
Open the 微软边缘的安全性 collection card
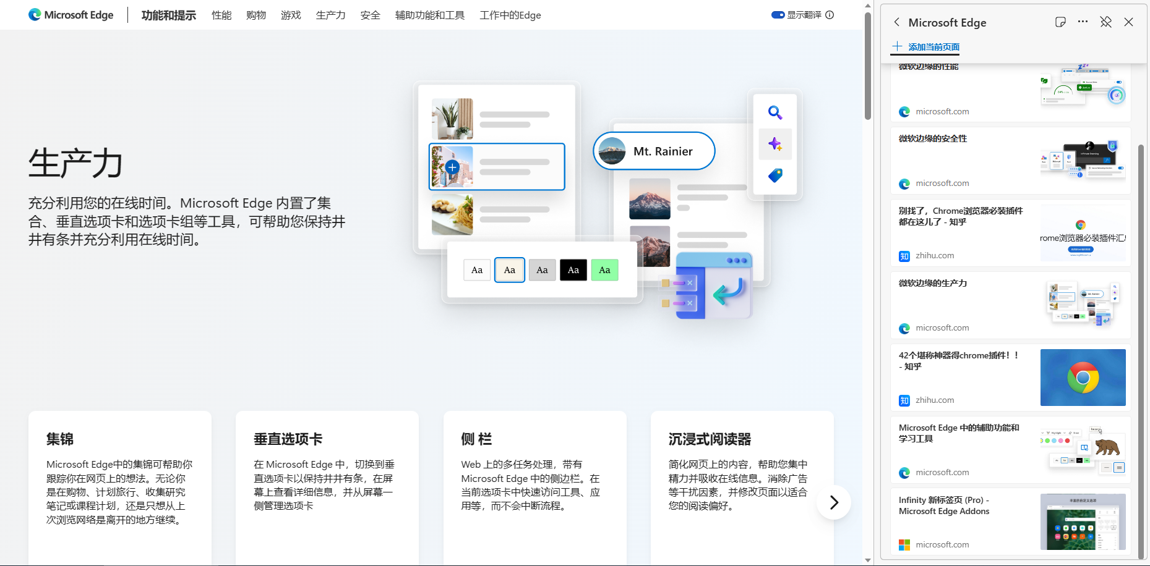coord(1010,161)
